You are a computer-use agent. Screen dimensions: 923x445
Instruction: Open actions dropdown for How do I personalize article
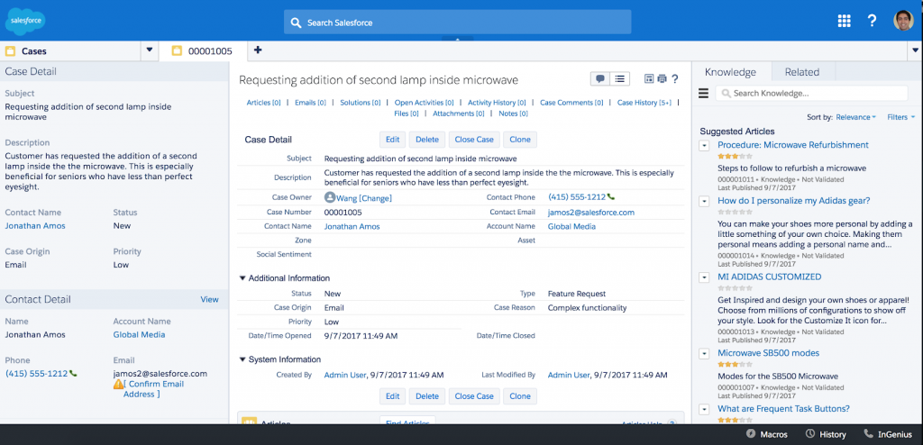click(704, 201)
